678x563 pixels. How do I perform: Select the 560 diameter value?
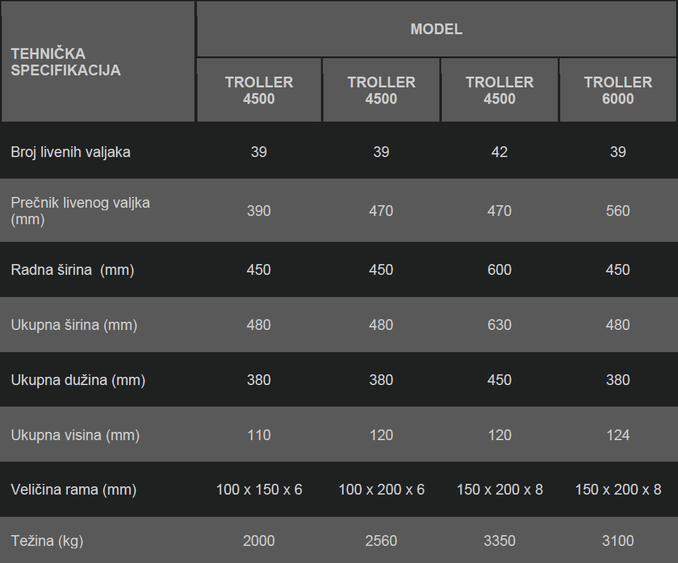click(x=617, y=211)
